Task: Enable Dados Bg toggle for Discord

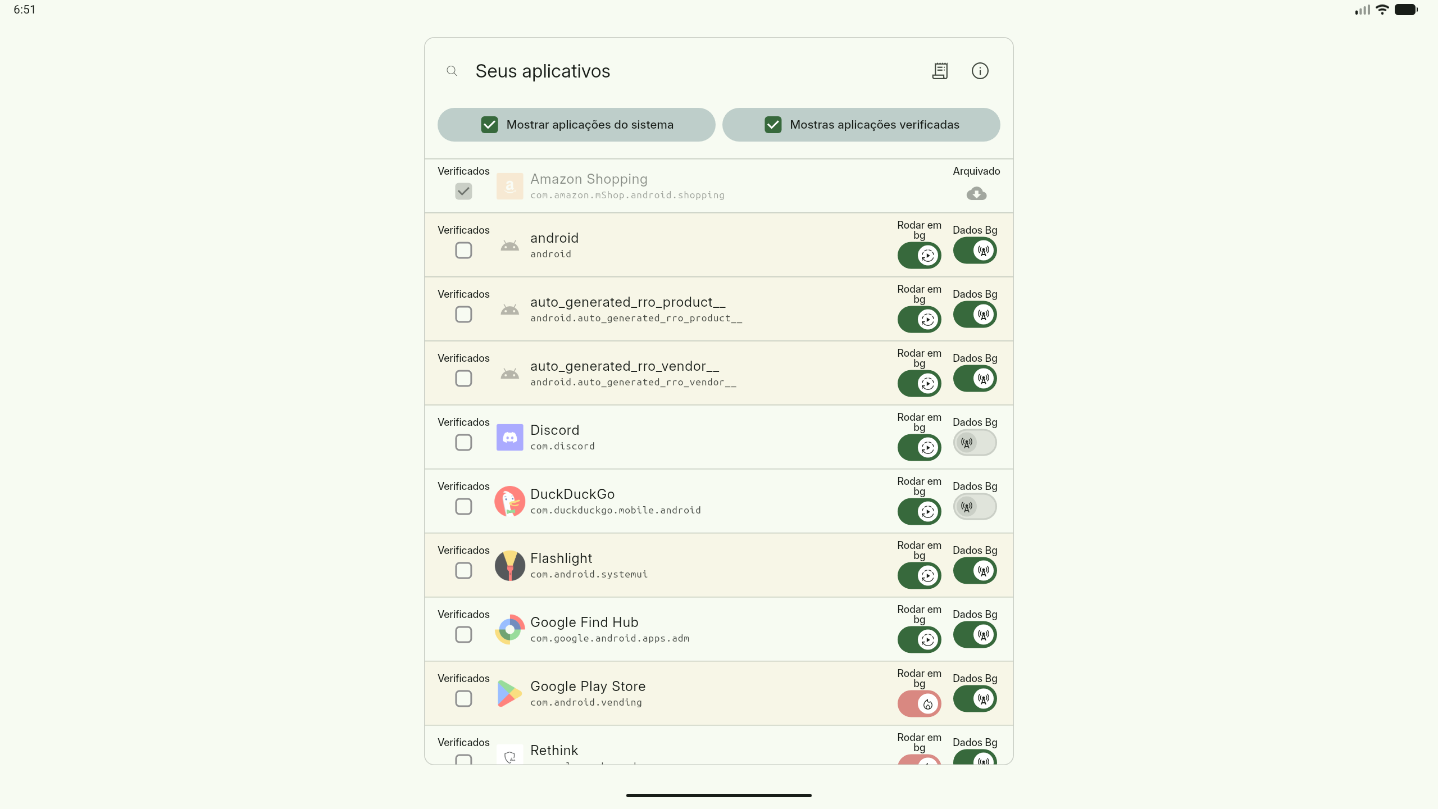Action: 975,443
